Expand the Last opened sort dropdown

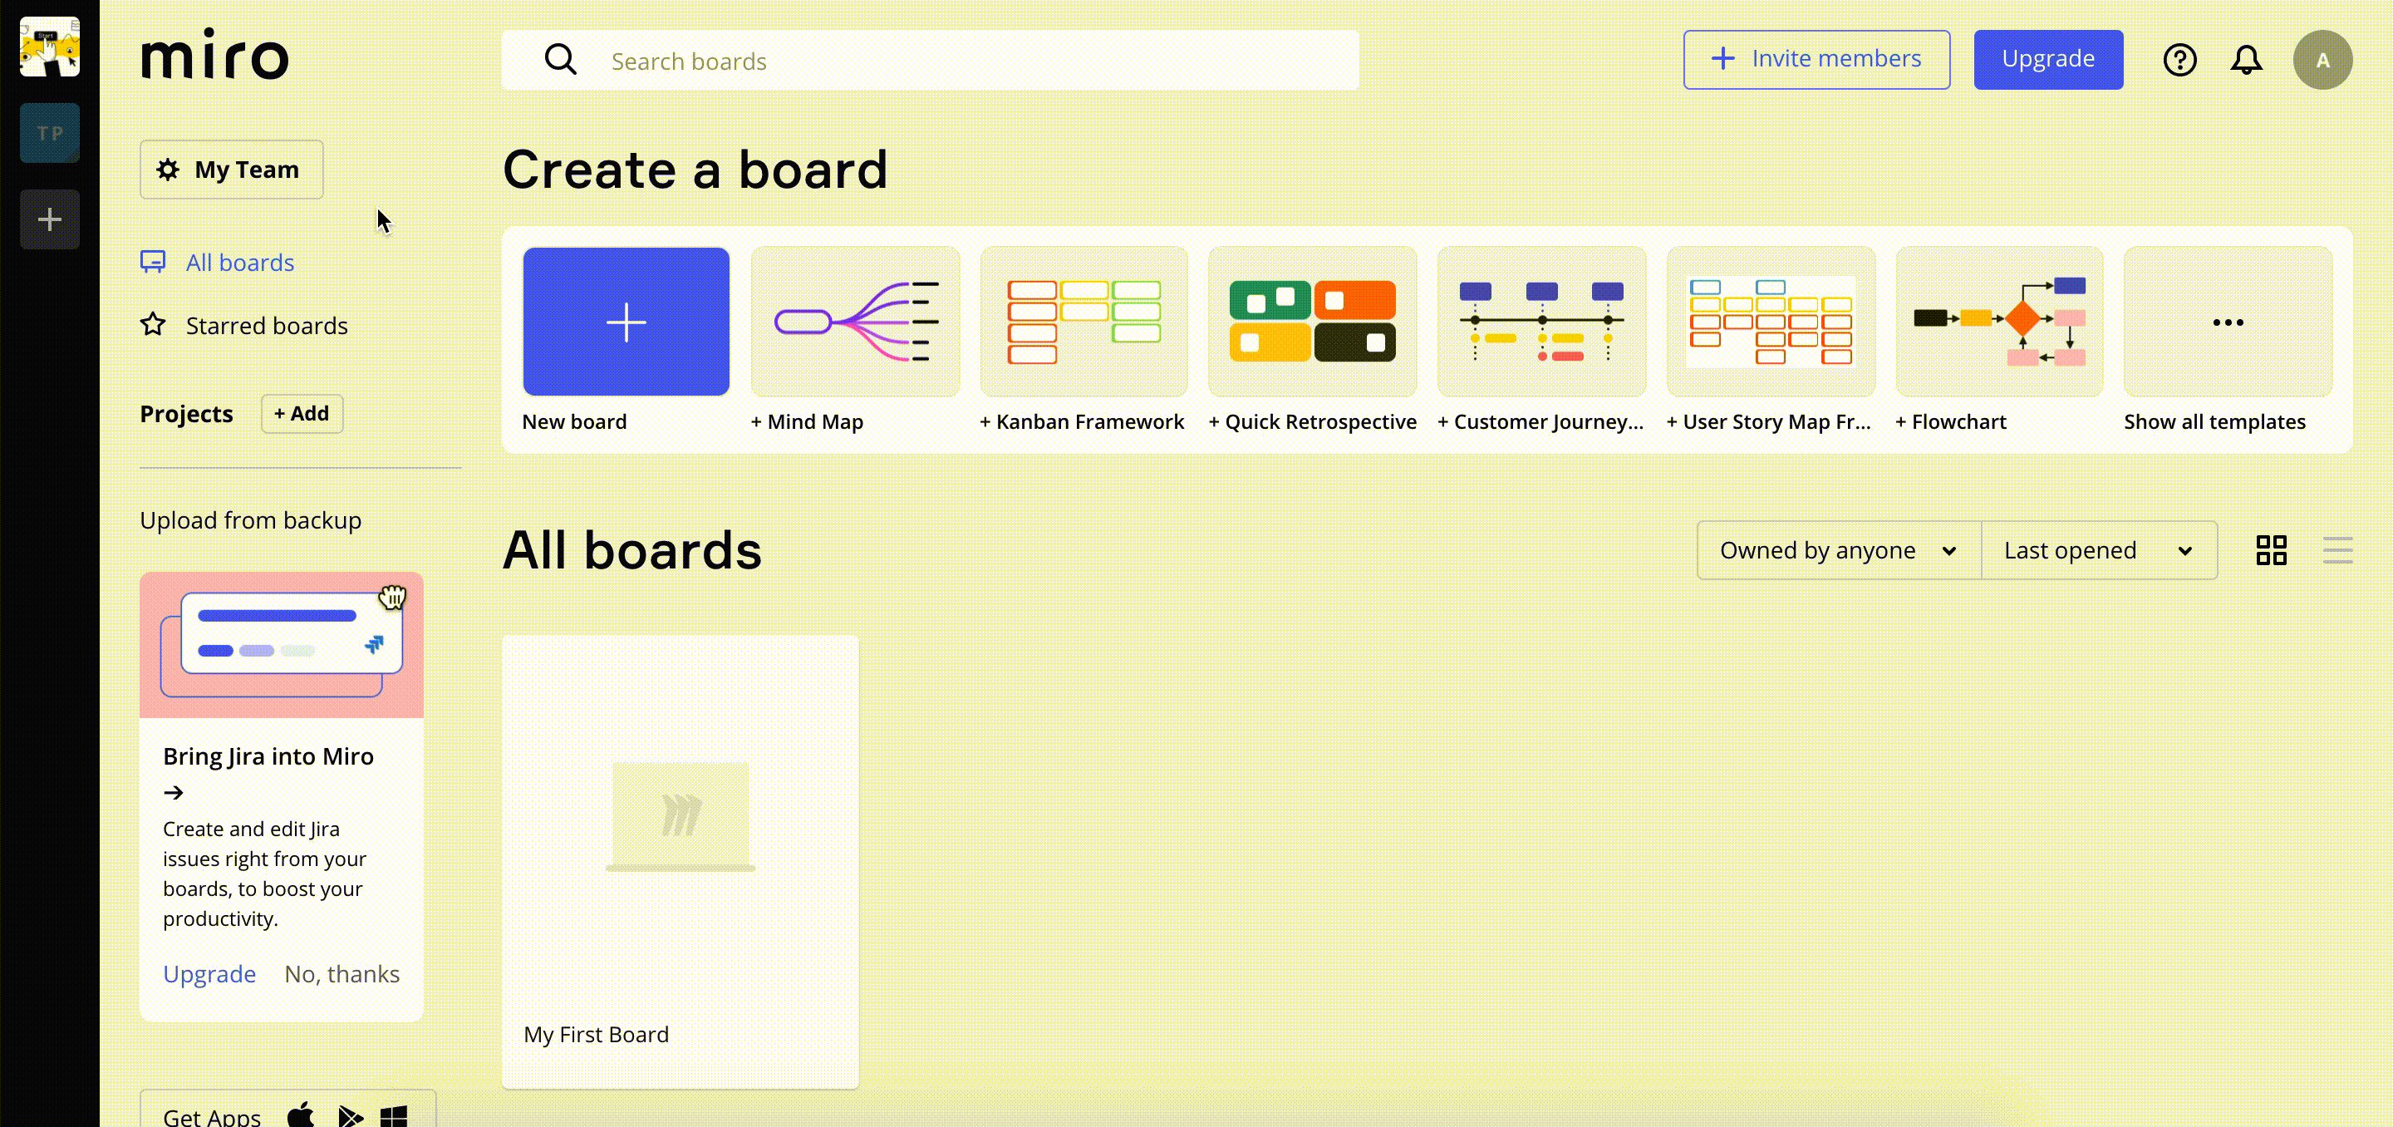pos(2097,550)
